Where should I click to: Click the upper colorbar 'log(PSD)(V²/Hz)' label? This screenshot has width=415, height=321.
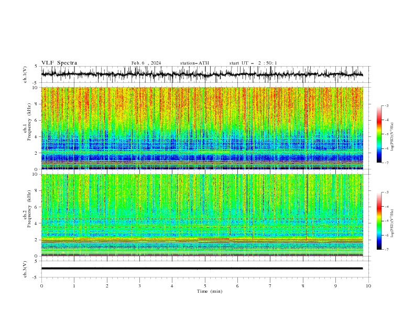pyautogui.click(x=392, y=137)
